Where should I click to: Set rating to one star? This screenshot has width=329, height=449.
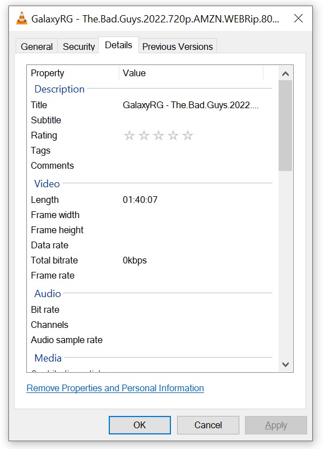[129, 135]
